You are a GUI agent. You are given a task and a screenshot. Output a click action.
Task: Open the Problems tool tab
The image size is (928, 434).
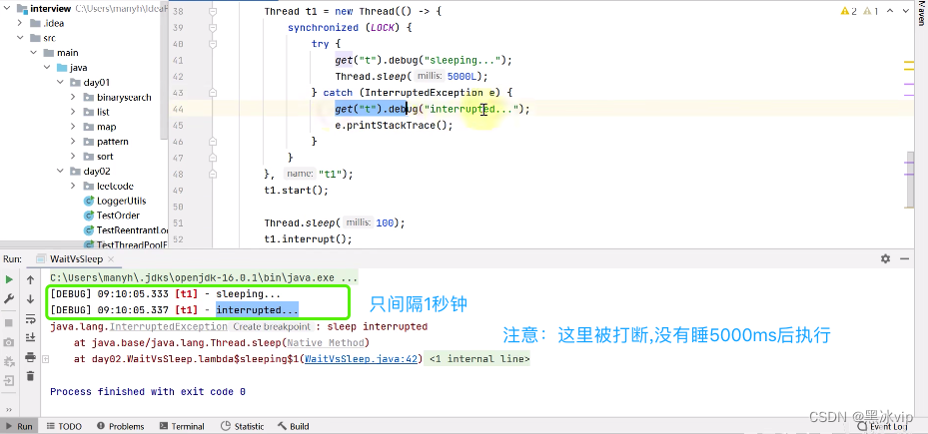[120, 426]
